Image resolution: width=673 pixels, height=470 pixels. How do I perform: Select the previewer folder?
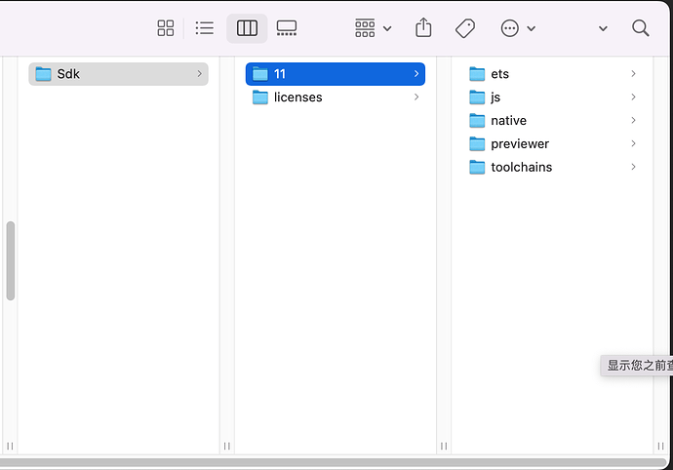(552, 143)
